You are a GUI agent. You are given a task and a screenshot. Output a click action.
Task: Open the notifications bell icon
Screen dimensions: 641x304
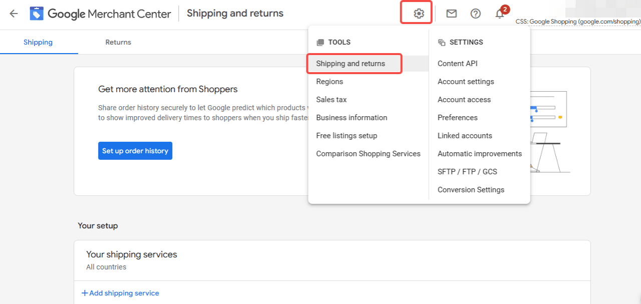coord(500,14)
